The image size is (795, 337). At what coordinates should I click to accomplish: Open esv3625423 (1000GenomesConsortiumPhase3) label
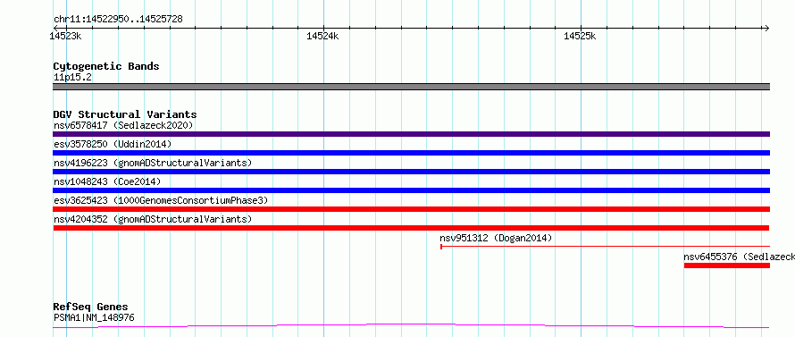coord(160,200)
